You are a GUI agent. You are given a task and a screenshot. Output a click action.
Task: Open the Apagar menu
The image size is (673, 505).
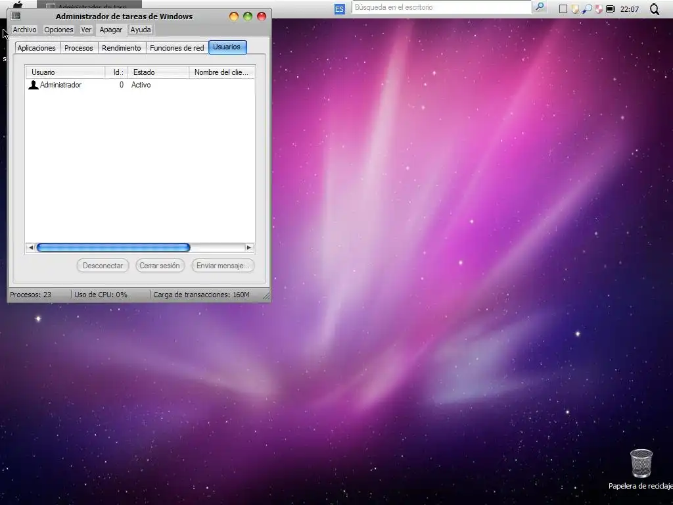click(110, 30)
